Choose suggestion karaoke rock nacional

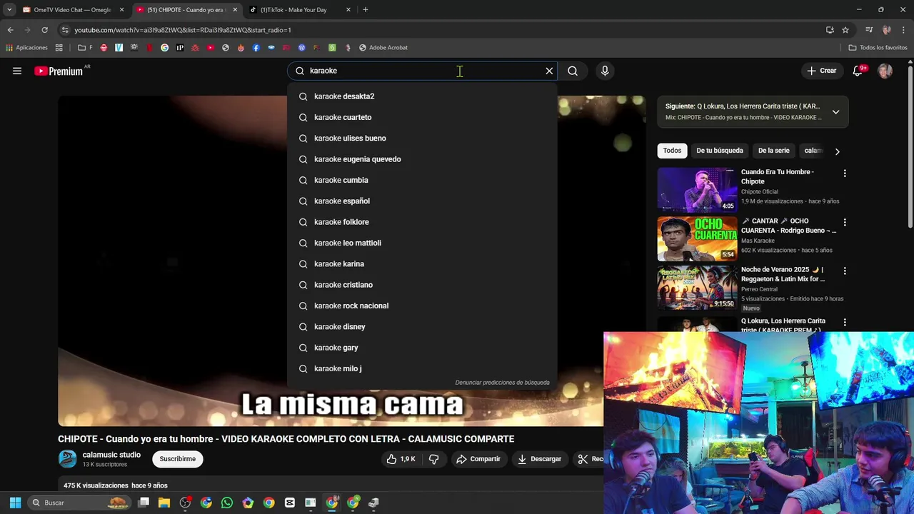tap(421, 306)
